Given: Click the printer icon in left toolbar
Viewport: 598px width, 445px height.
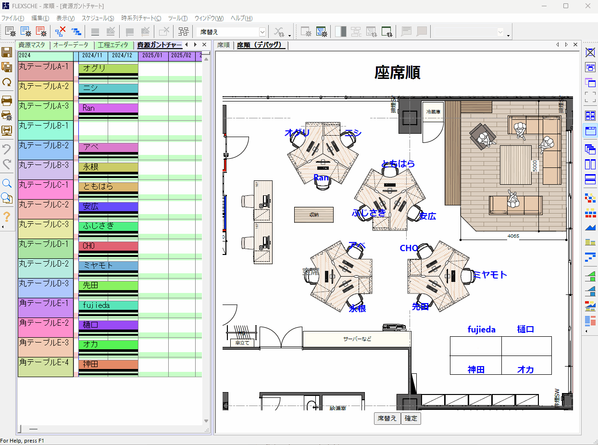Looking at the screenshot, I should click(7, 101).
